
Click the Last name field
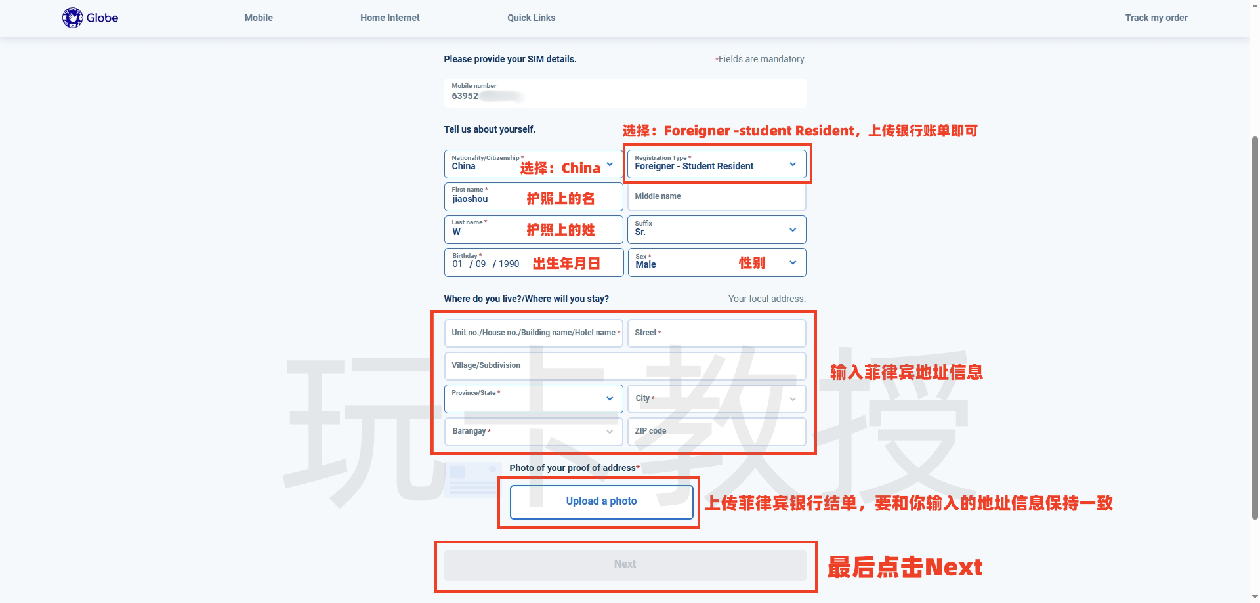[534, 230]
